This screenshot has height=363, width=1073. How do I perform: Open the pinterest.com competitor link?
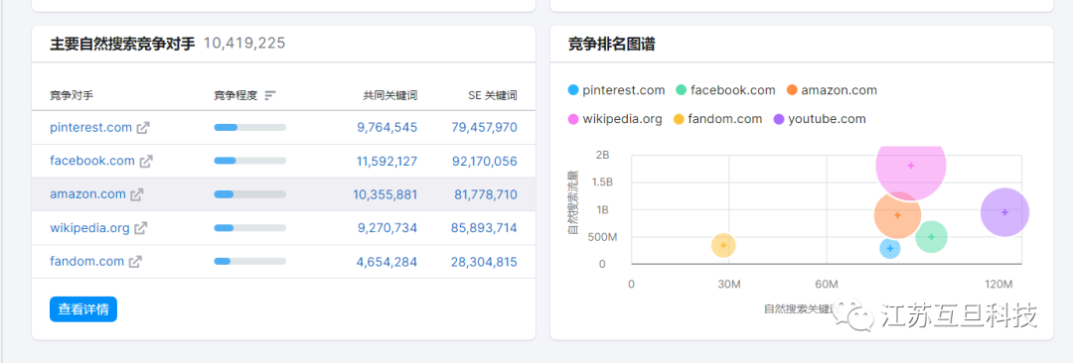click(x=91, y=127)
